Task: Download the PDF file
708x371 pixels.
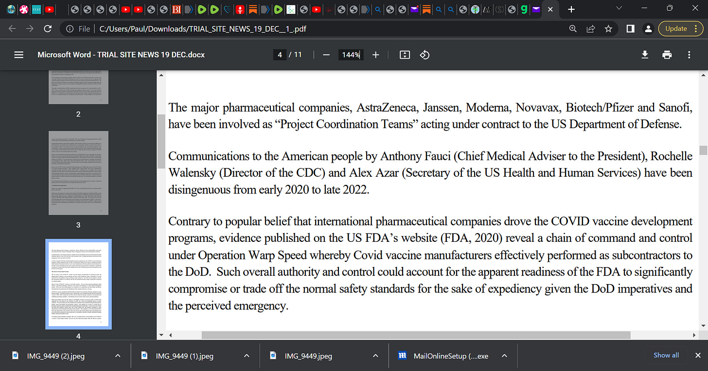Action: tap(645, 55)
